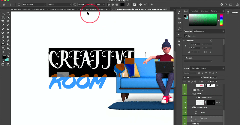240x125 pixels.
Task: Change the screen mode
Action: coord(8,65)
